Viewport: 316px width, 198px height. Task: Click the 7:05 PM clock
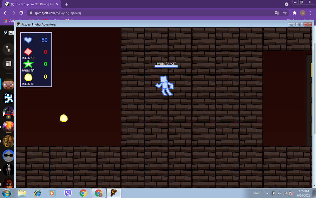pos(303,191)
